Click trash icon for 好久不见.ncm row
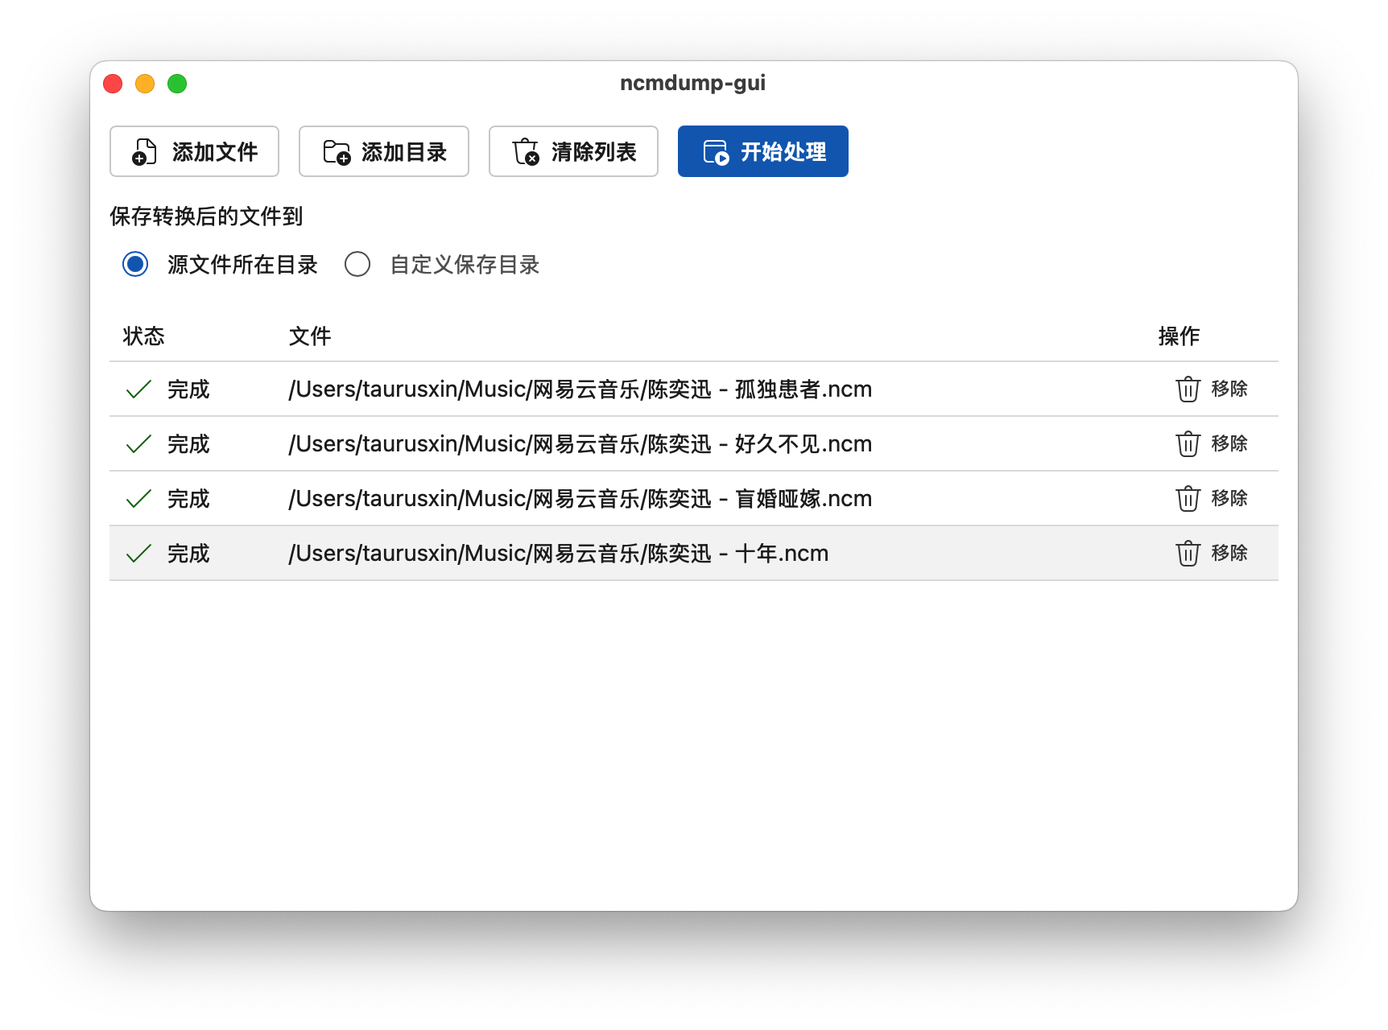The height and width of the screenshot is (1030, 1388). 1188,444
